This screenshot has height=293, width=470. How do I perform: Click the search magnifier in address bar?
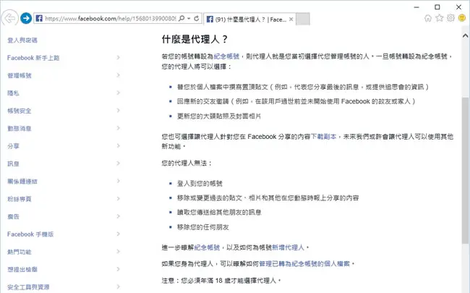[x=181, y=18]
